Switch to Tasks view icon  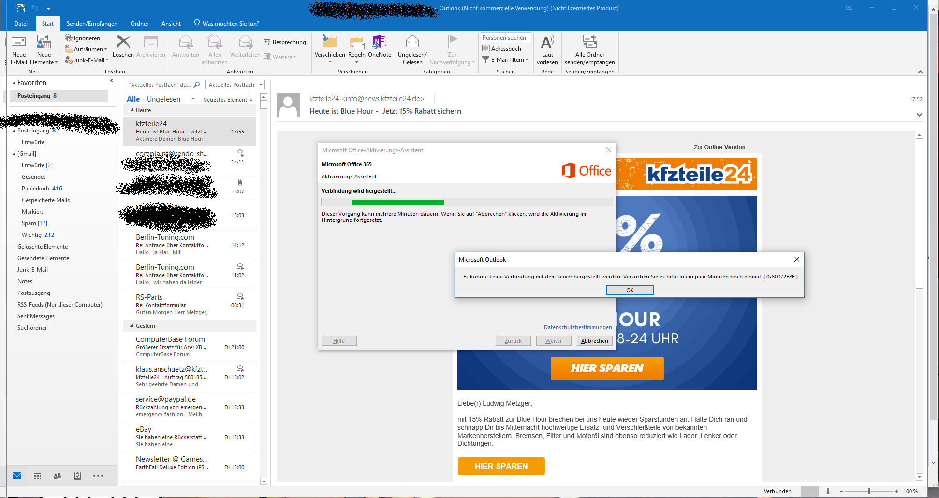coord(77,476)
